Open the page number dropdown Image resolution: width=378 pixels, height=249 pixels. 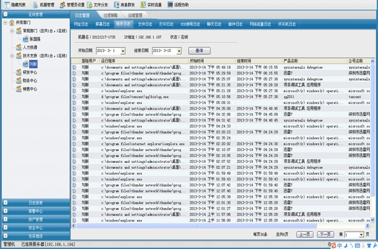coord(361,235)
